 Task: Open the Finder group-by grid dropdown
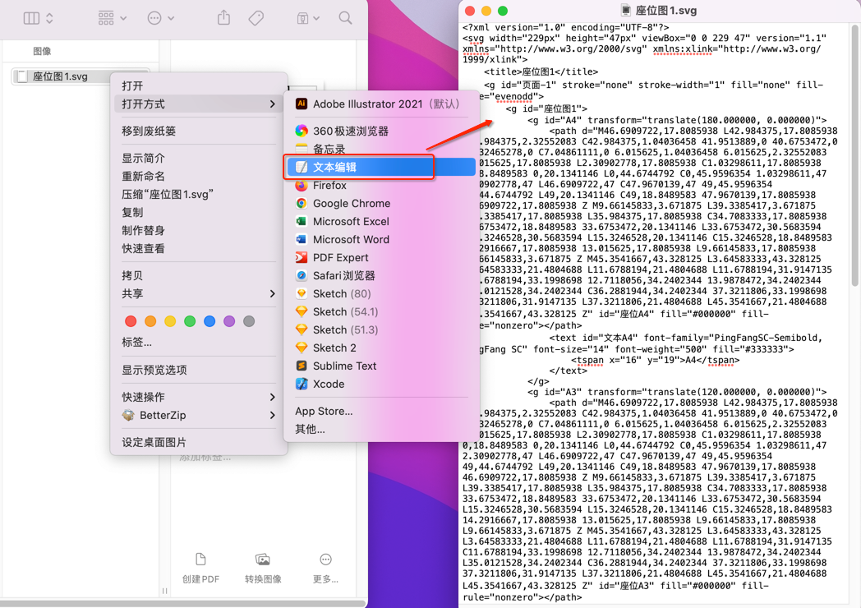tap(112, 18)
